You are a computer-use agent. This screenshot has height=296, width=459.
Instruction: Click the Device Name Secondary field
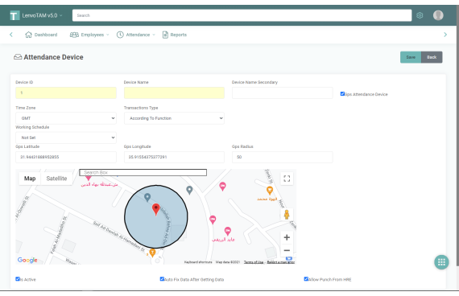[282, 92]
